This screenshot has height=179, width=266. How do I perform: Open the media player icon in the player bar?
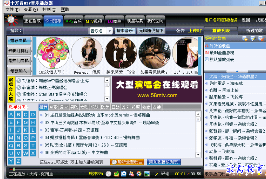click(x=139, y=174)
